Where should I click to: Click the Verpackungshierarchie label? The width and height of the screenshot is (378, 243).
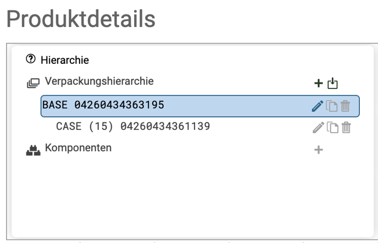click(99, 81)
